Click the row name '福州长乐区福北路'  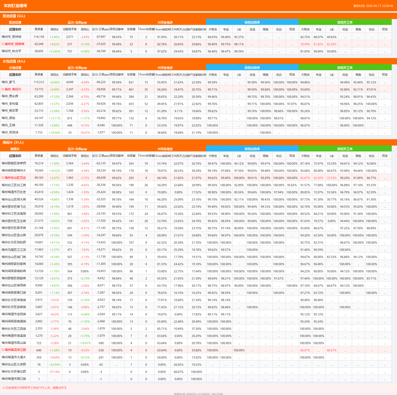pos(14,372)
